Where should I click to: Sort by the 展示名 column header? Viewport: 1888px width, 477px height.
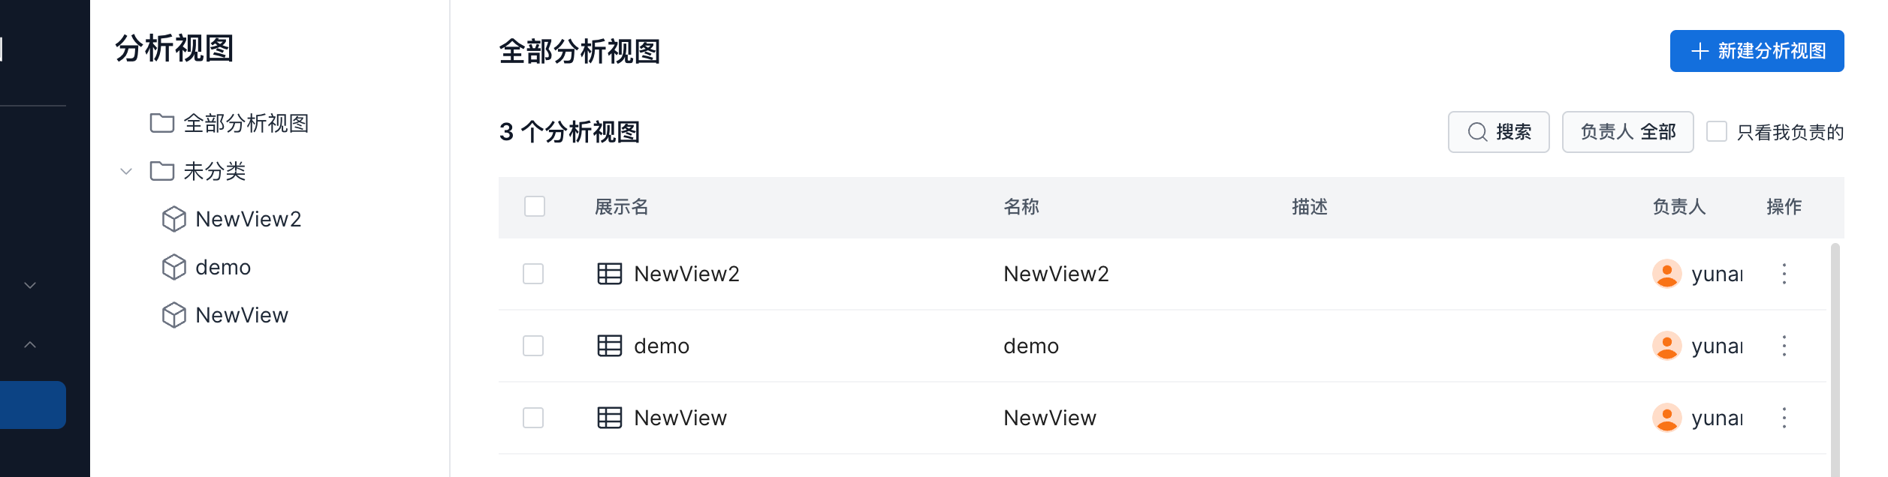pyautogui.click(x=621, y=207)
